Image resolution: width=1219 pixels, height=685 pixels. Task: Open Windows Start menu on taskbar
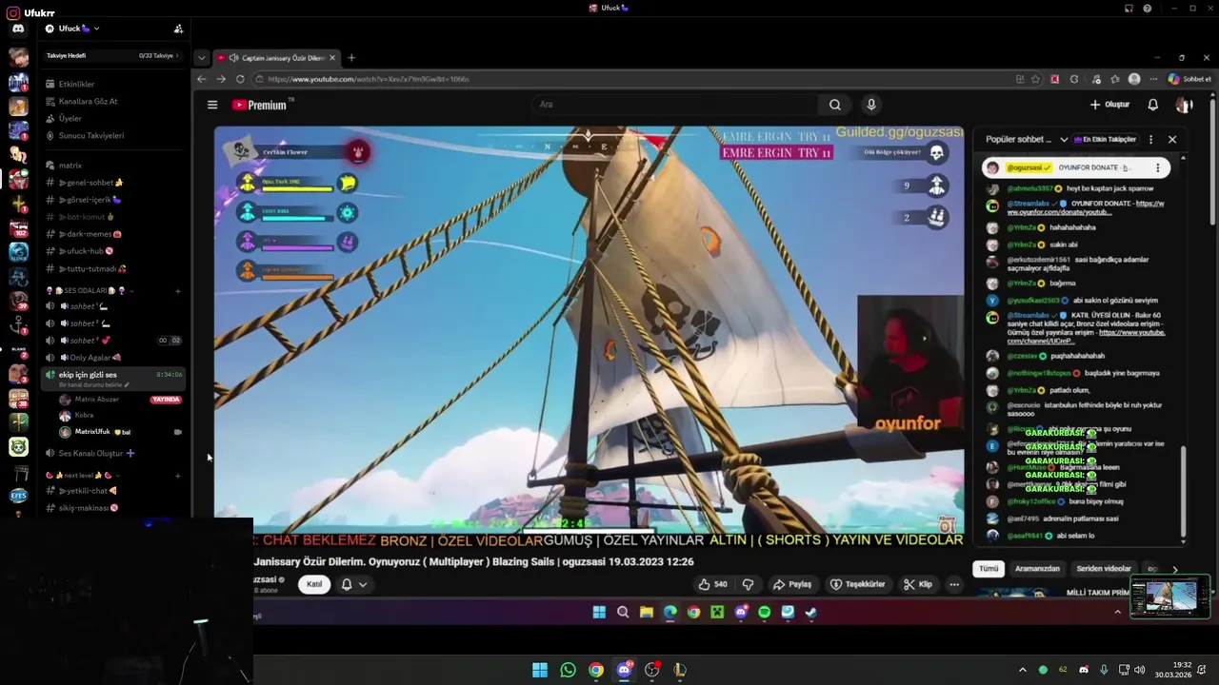tap(540, 670)
